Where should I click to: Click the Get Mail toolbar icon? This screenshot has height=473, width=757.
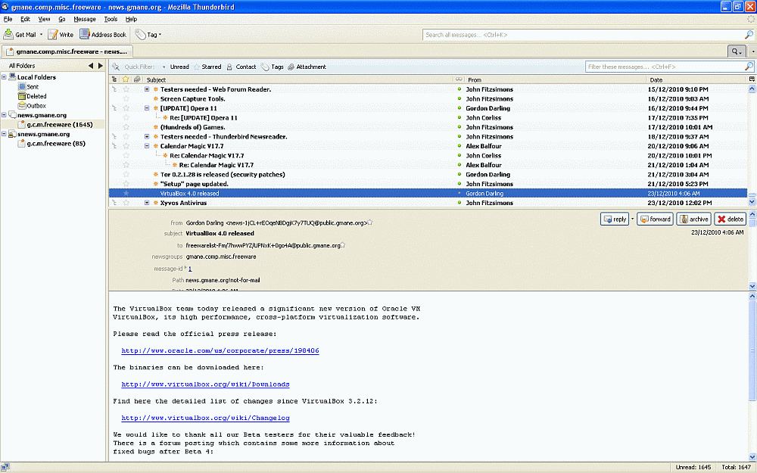pyautogui.click(x=9, y=35)
